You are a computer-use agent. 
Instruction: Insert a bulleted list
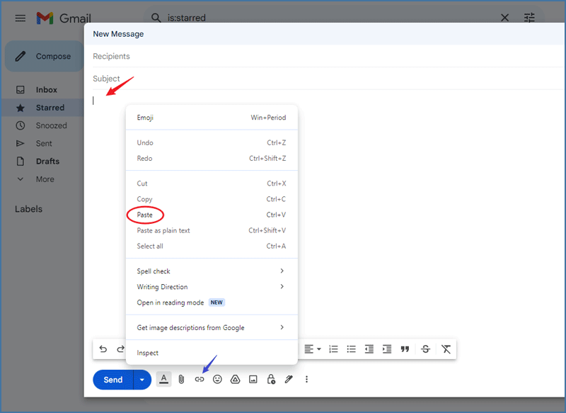[351, 349]
